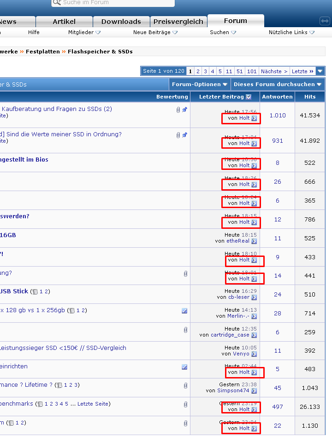The image size is (332, 442).
Task: Open the Suchen dropdown
Action: tap(223, 32)
